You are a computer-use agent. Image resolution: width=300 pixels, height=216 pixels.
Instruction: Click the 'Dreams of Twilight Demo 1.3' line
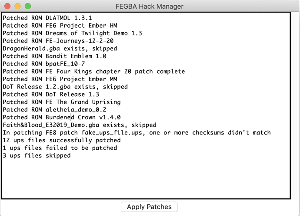click(72, 33)
